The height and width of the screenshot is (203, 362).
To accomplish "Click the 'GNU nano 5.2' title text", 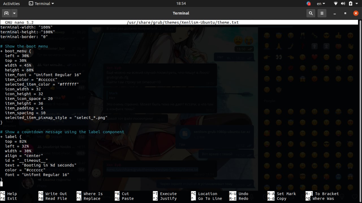I will coord(19,22).
